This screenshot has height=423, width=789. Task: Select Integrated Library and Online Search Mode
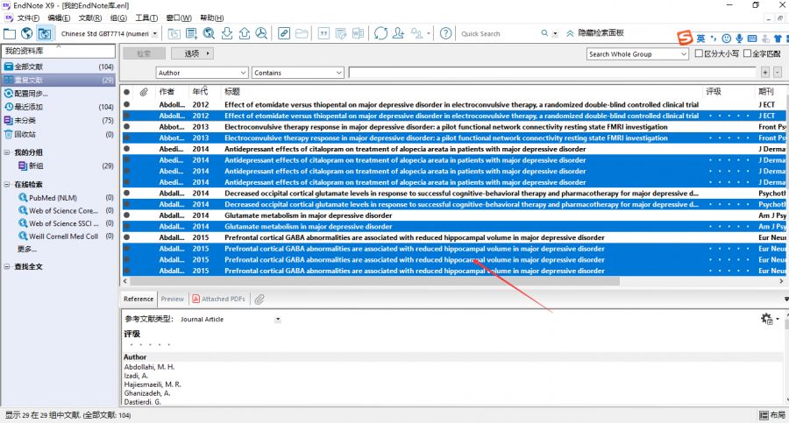click(x=45, y=33)
